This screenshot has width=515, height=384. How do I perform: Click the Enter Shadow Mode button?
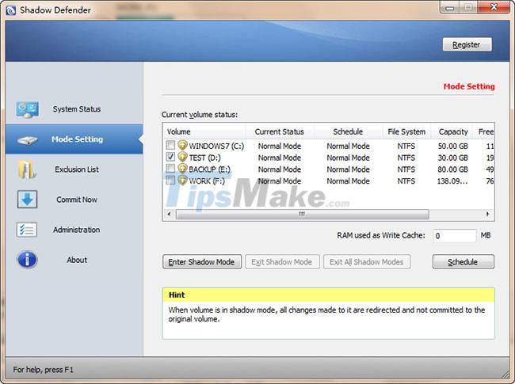[x=202, y=262]
